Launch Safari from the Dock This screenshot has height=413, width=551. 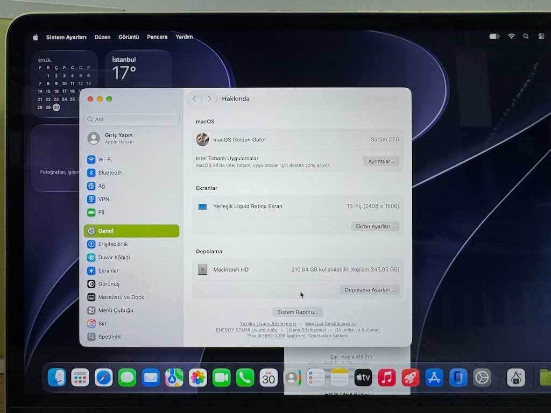tap(104, 378)
